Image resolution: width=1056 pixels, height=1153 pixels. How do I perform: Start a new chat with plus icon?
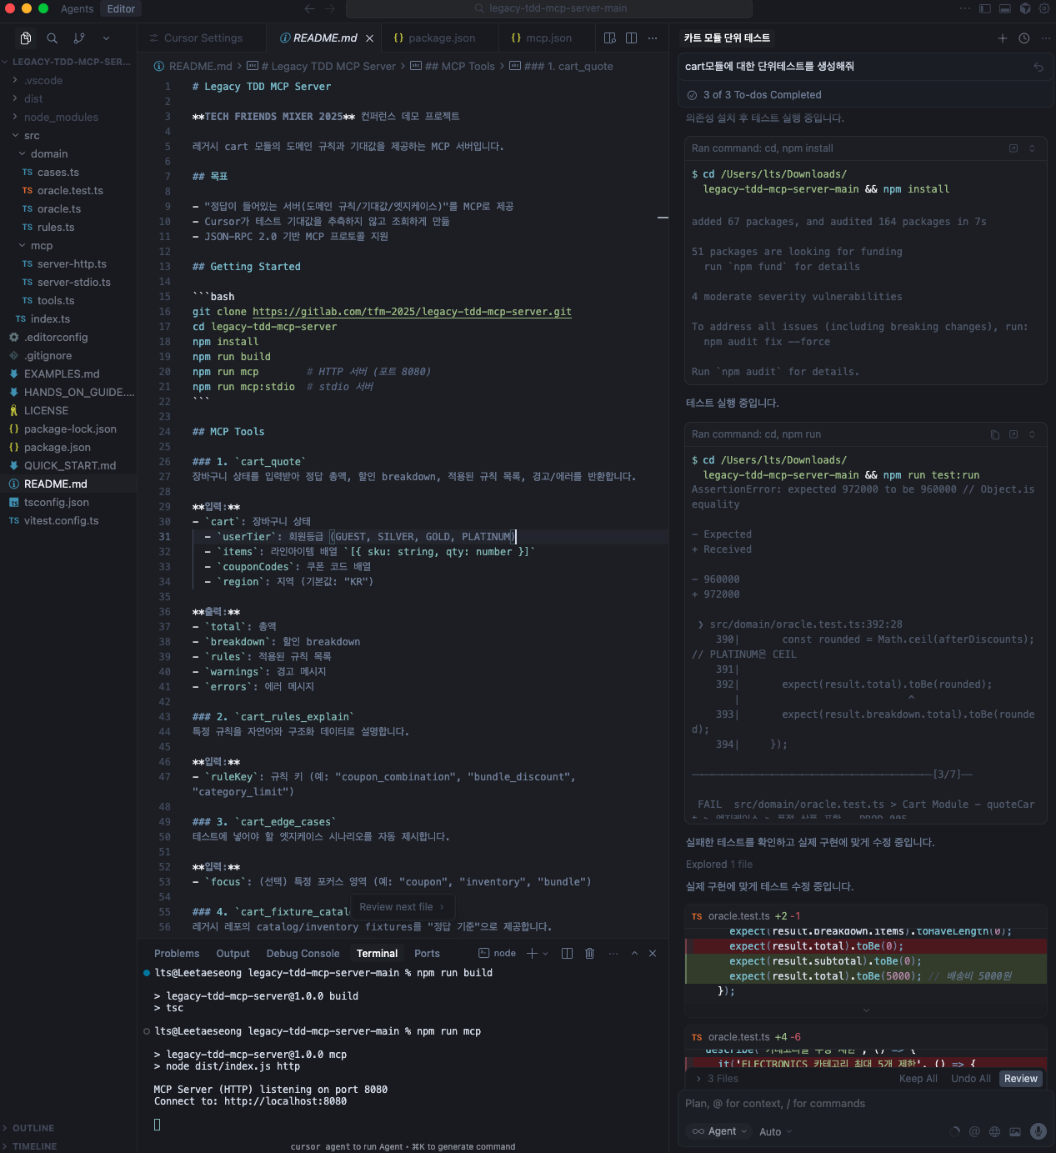1003,38
